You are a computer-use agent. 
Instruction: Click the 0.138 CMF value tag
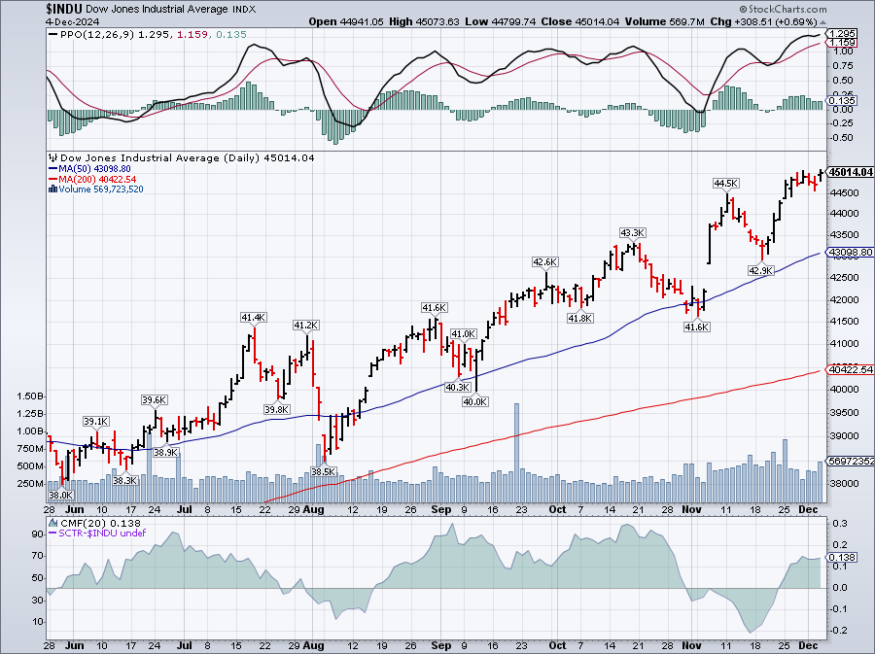[844, 557]
